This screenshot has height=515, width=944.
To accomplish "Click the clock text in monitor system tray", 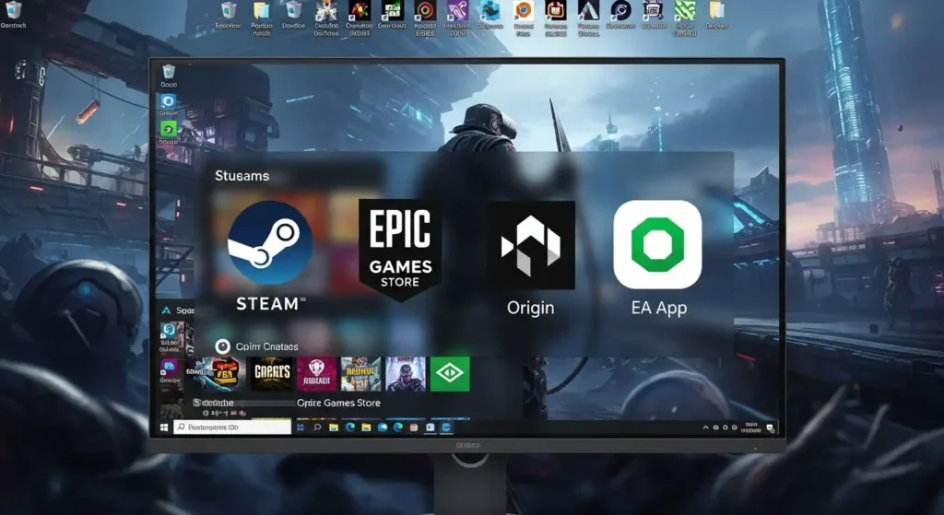I will tap(750, 427).
